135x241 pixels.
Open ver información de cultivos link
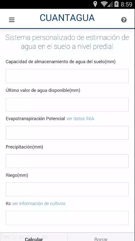coord(39,204)
